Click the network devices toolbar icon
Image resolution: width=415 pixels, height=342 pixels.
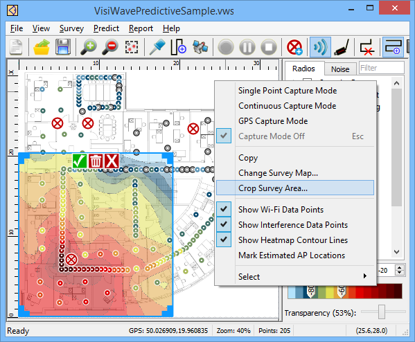click(x=200, y=48)
